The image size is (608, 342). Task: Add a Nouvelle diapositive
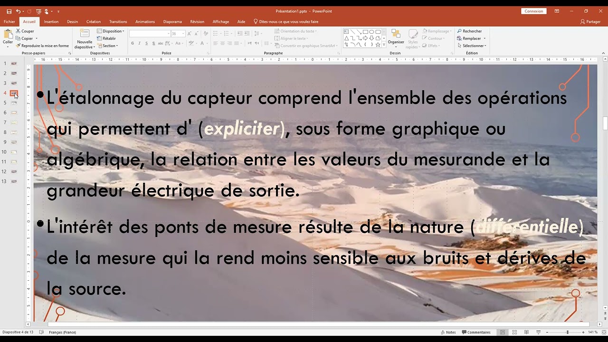click(85, 39)
